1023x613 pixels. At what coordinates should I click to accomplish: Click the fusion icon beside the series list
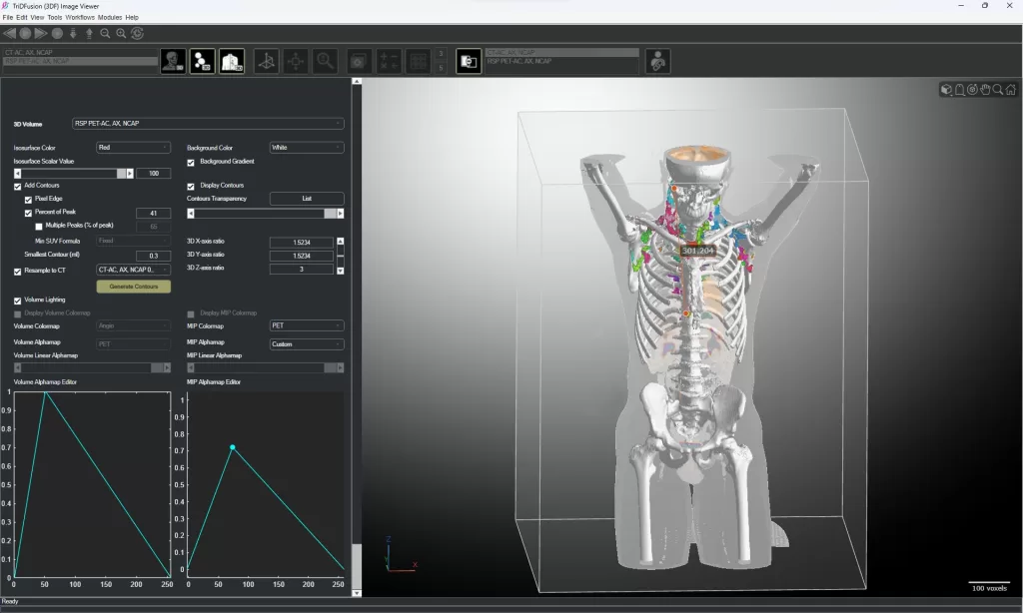469,61
